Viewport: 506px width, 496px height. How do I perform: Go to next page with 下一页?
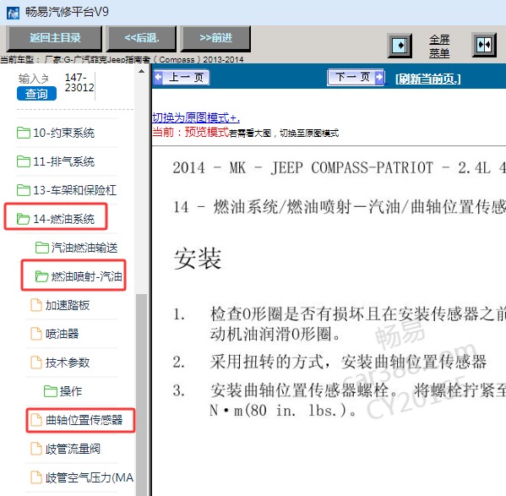[356, 77]
